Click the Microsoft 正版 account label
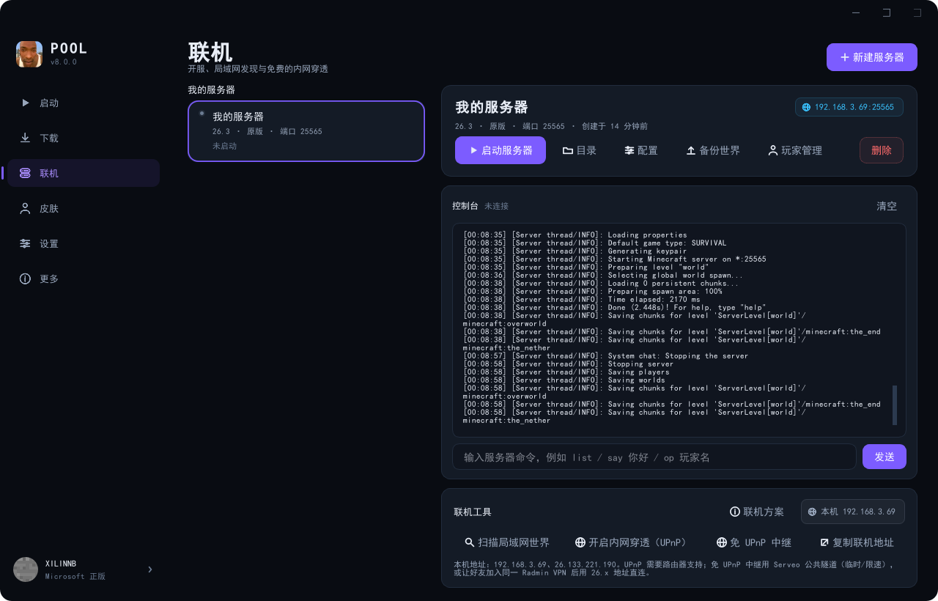938x601 pixels. 75,577
